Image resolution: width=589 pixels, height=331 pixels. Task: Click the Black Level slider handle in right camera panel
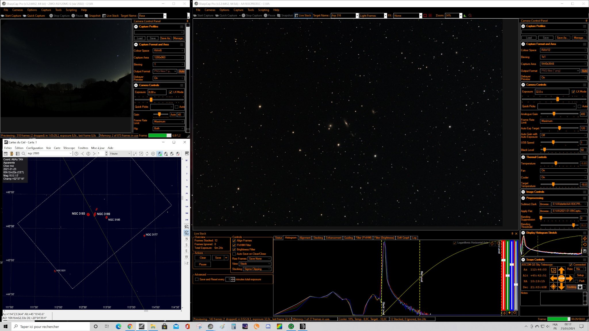pos(544,150)
